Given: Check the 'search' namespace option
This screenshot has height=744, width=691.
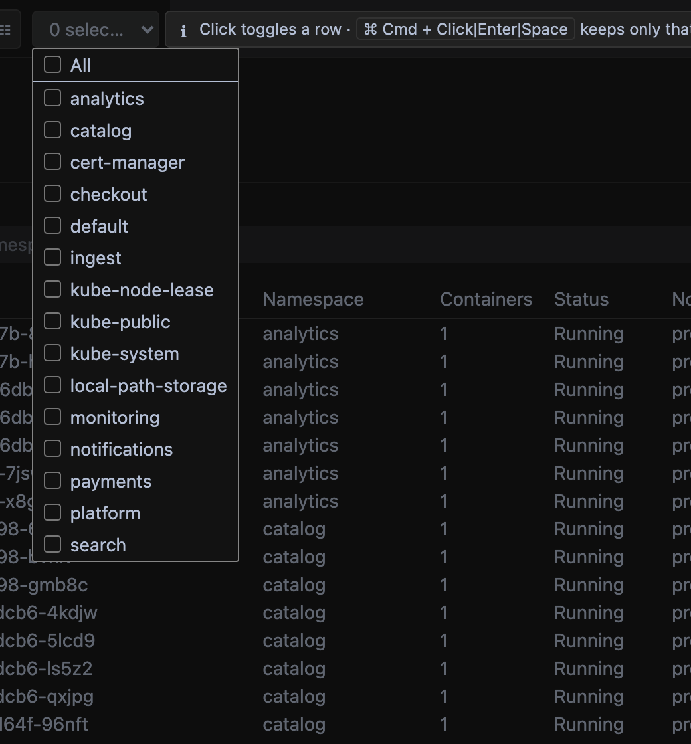Looking at the screenshot, I should click(52, 544).
